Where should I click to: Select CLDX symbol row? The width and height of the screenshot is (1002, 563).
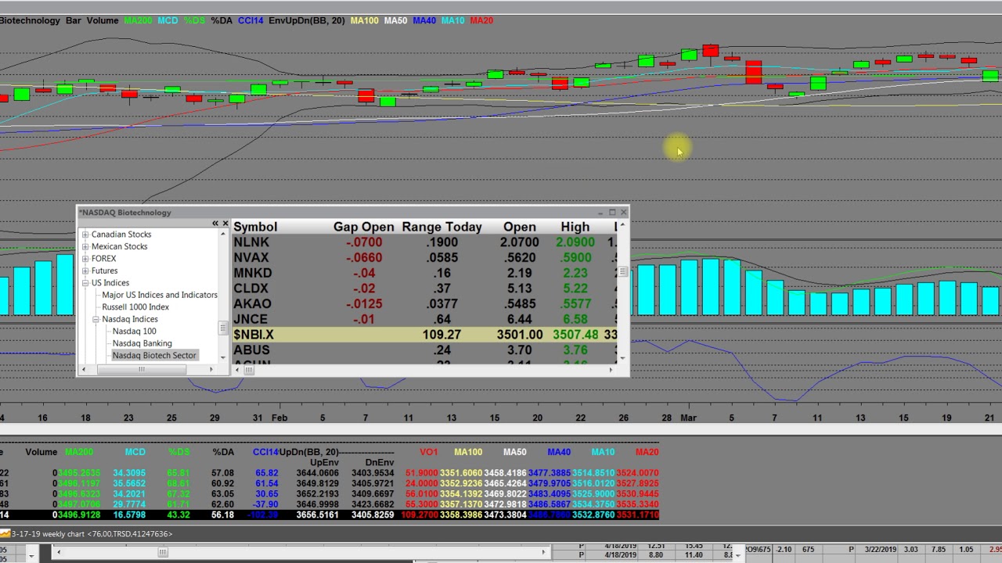[424, 289]
